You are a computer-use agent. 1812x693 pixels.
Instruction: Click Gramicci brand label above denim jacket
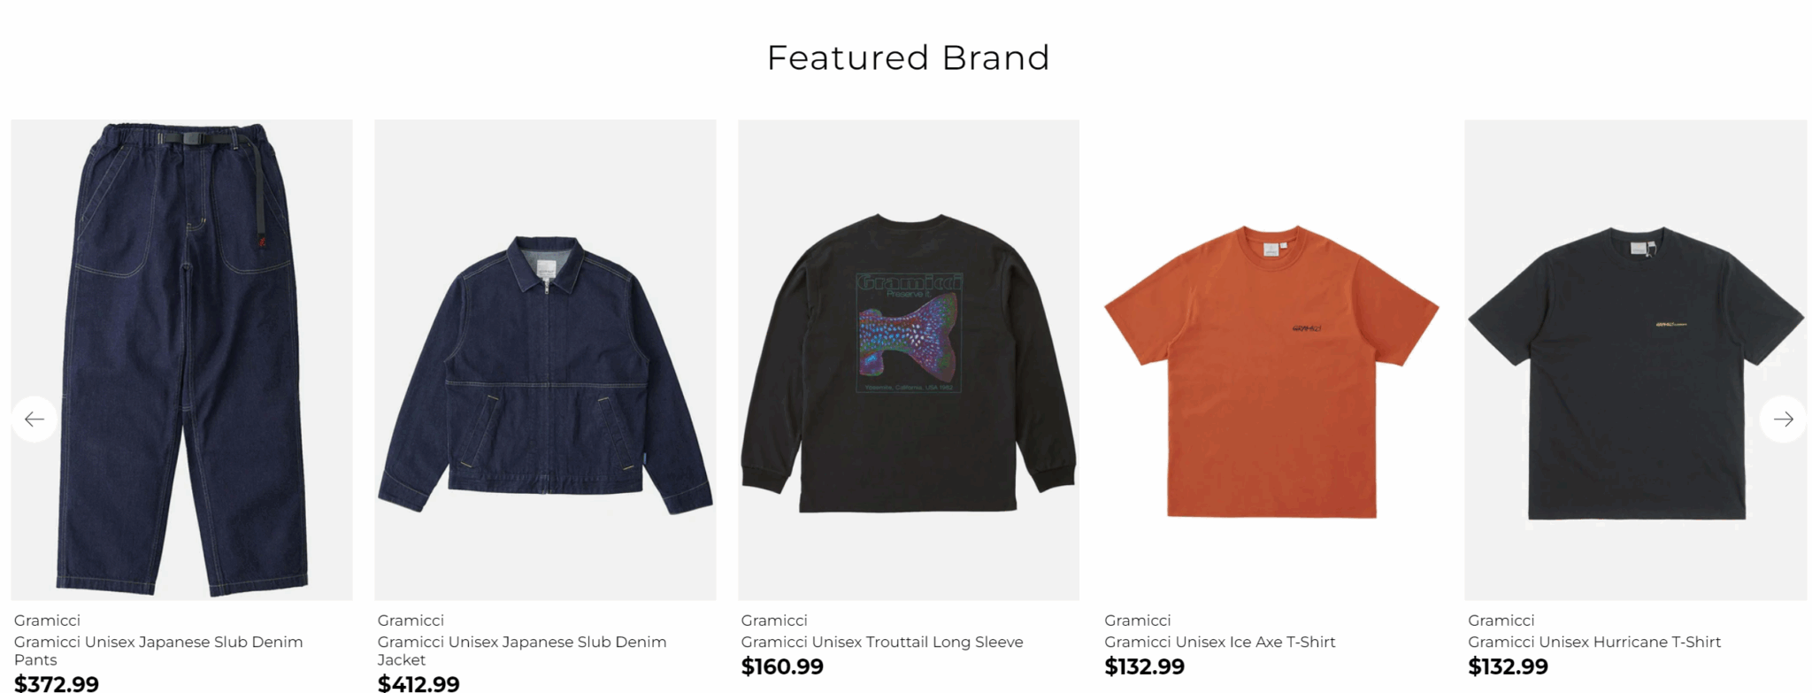pos(411,620)
